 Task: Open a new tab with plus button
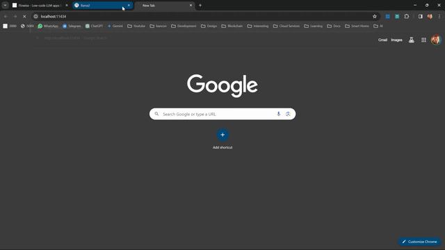tap(200, 6)
